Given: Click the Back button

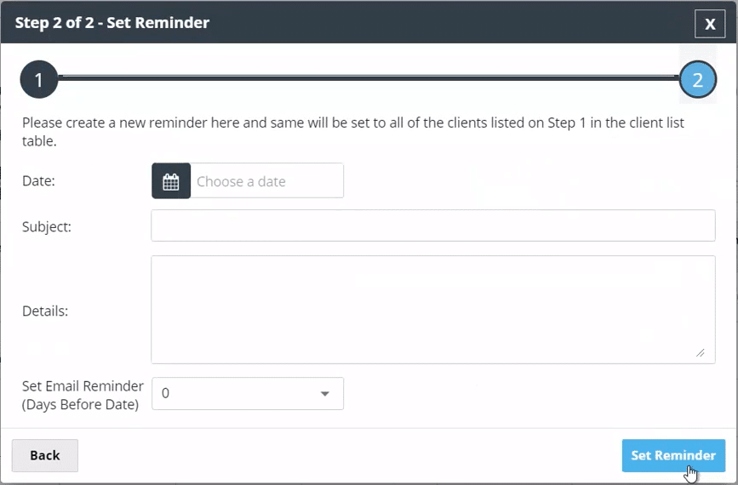Looking at the screenshot, I should pos(45,455).
